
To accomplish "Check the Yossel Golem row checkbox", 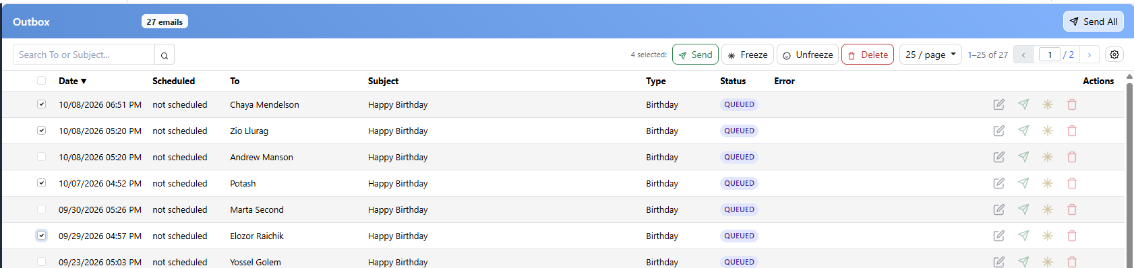I will pos(42,262).
